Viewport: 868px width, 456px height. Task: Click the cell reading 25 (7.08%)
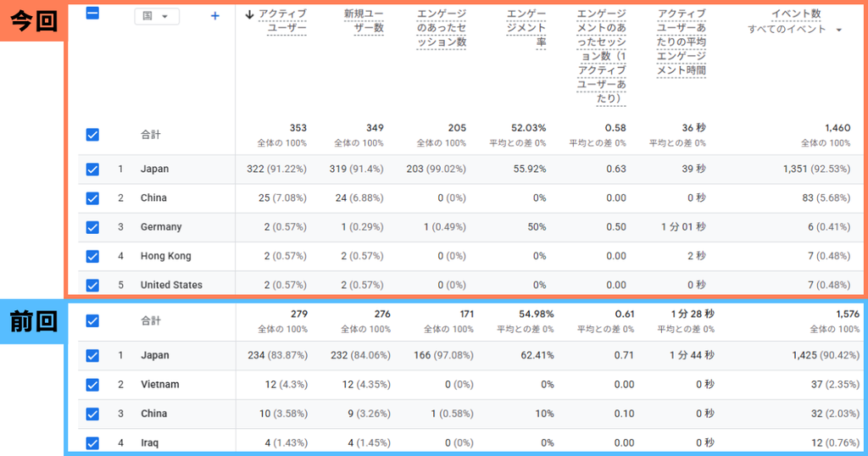(x=282, y=198)
